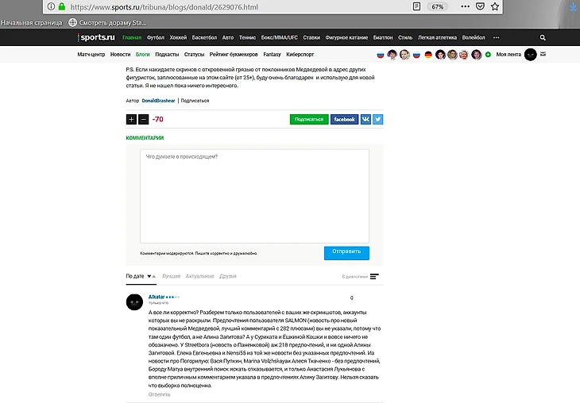Open the 'Фигурное катание' menu item
Viewport: 580px width, 403px height.
point(346,37)
